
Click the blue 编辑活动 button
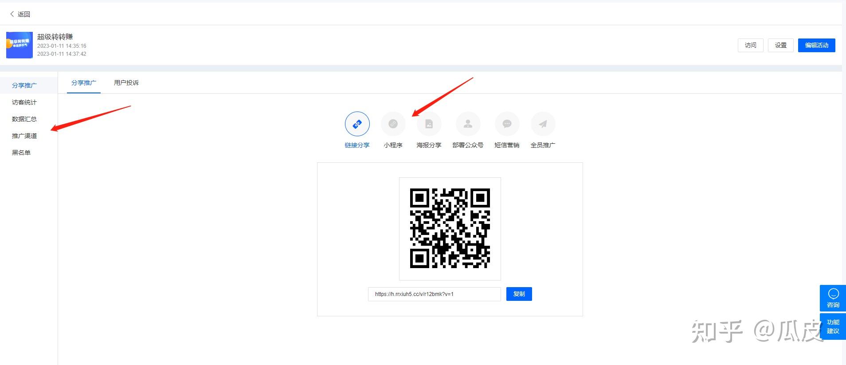click(817, 45)
